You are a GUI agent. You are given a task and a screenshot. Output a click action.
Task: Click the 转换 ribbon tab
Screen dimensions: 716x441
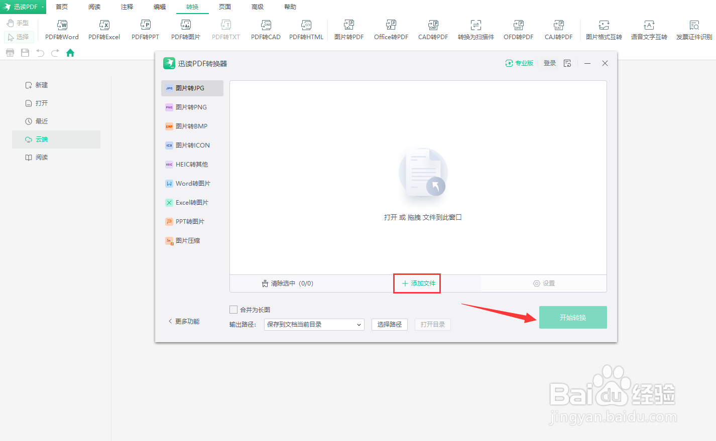[x=192, y=7]
